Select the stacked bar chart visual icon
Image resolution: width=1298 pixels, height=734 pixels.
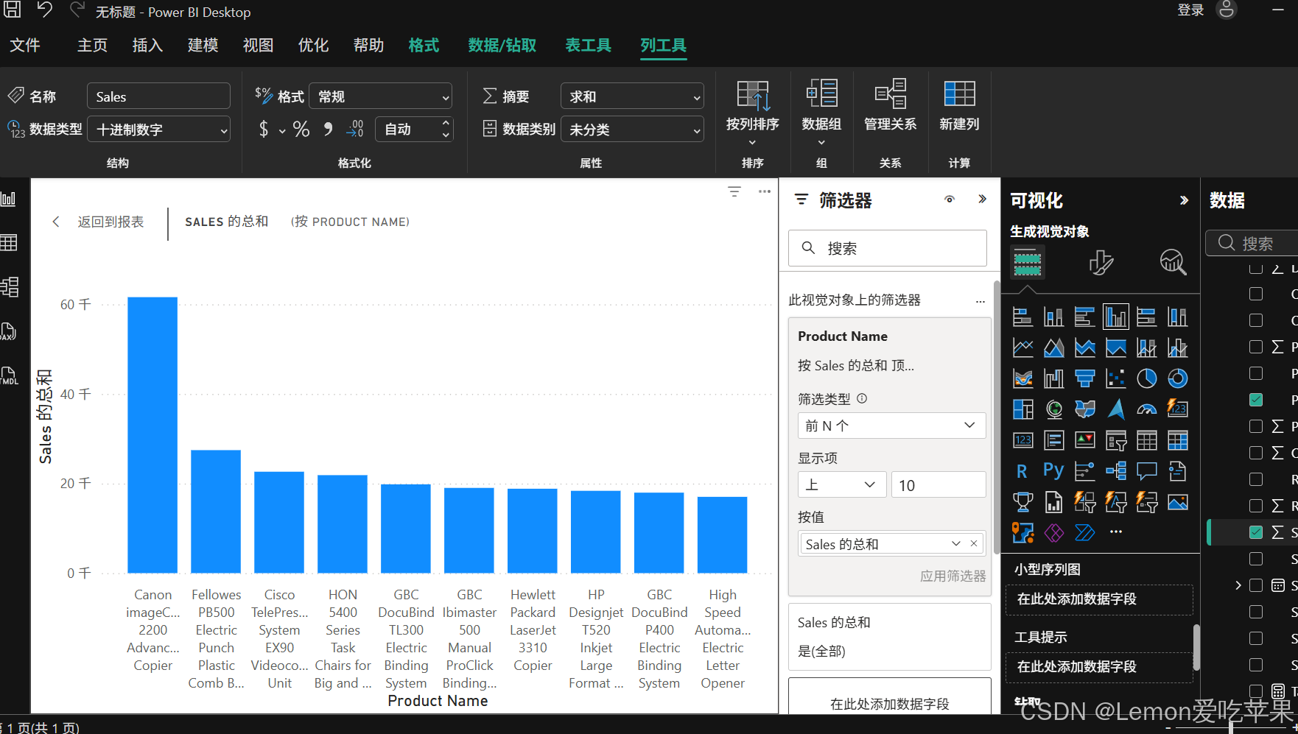pyautogui.click(x=1022, y=317)
